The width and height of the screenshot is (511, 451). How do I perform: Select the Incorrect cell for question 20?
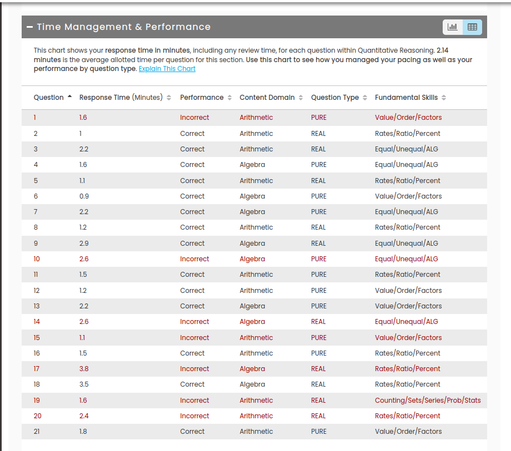pyautogui.click(x=194, y=416)
